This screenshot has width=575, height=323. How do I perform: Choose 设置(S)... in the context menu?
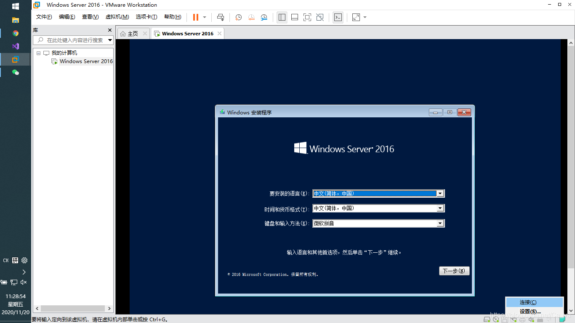534,312
